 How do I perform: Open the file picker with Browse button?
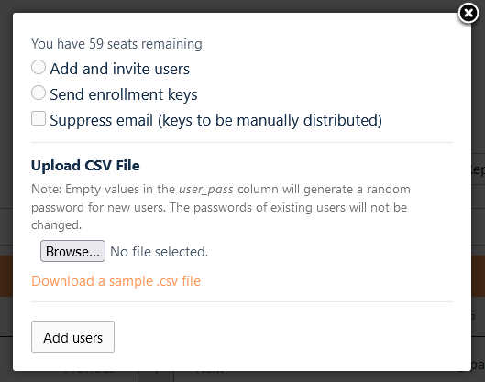(x=72, y=251)
